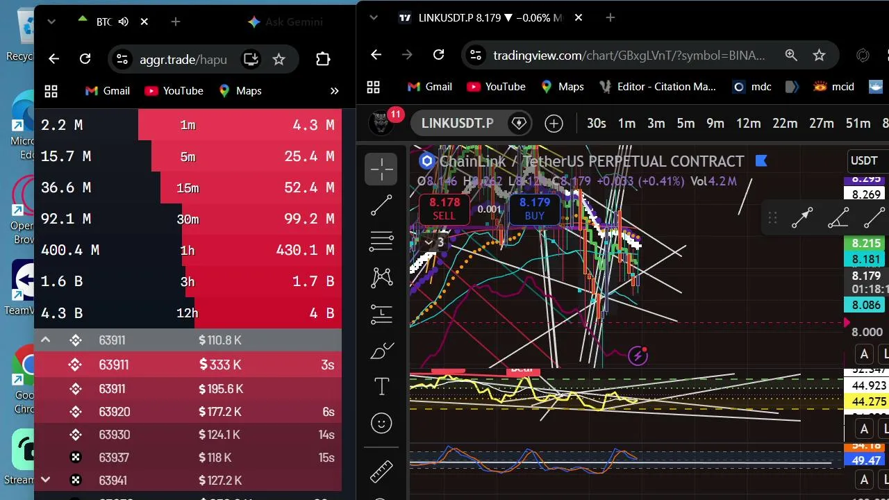Open apps grid in aggr.trade bookmarks bar
Viewport: 889px width, 500px height.
tap(51, 91)
